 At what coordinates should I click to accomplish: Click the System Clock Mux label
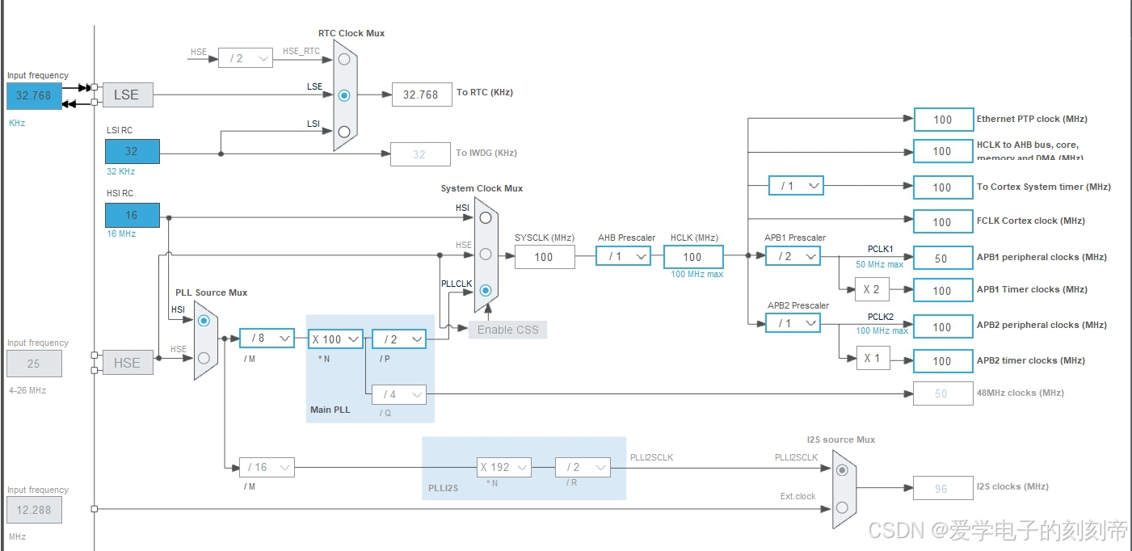tap(482, 188)
